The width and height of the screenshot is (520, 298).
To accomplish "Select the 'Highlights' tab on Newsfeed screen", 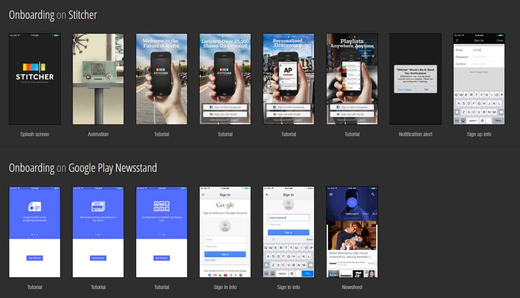I will [x=352, y=214].
